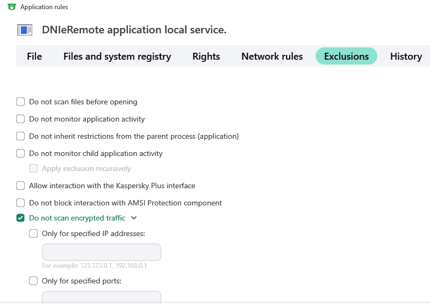This screenshot has width=430, height=306.
Task: Open the File tab
Action: coord(34,56)
